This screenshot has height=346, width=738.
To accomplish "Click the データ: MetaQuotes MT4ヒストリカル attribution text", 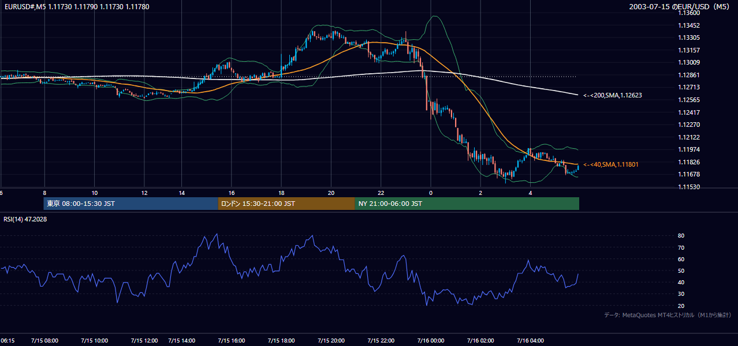I will (668, 315).
